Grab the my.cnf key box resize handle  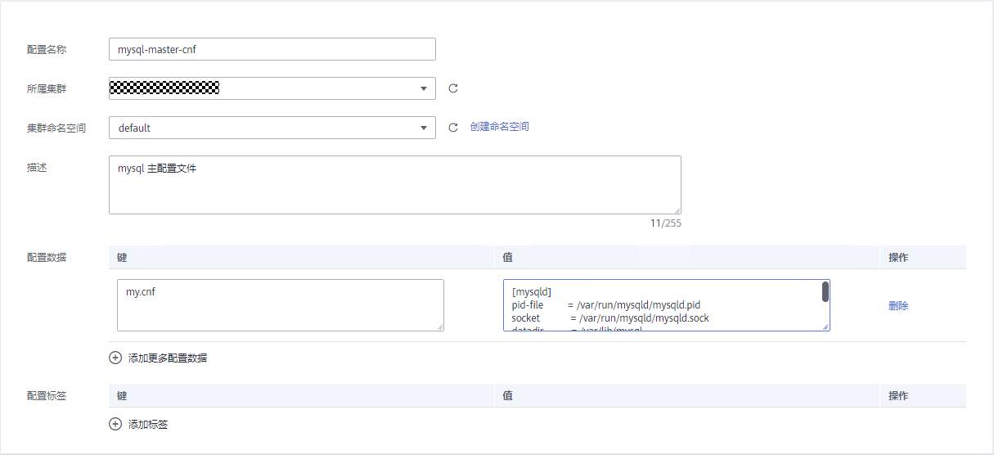(440, 327)
